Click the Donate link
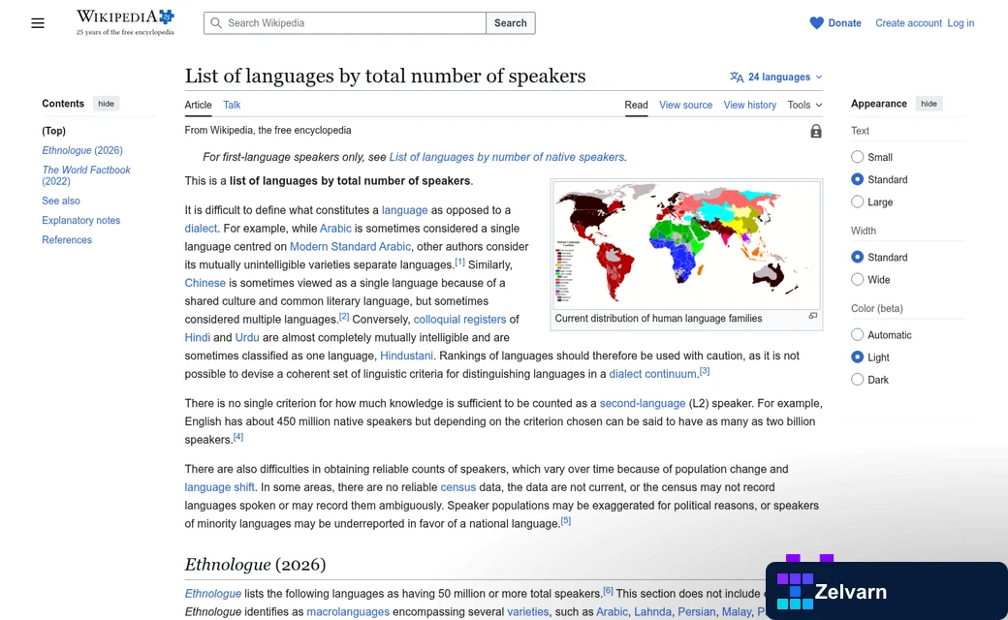Screen dimensions: 1008x620 (x=844, y=23)
